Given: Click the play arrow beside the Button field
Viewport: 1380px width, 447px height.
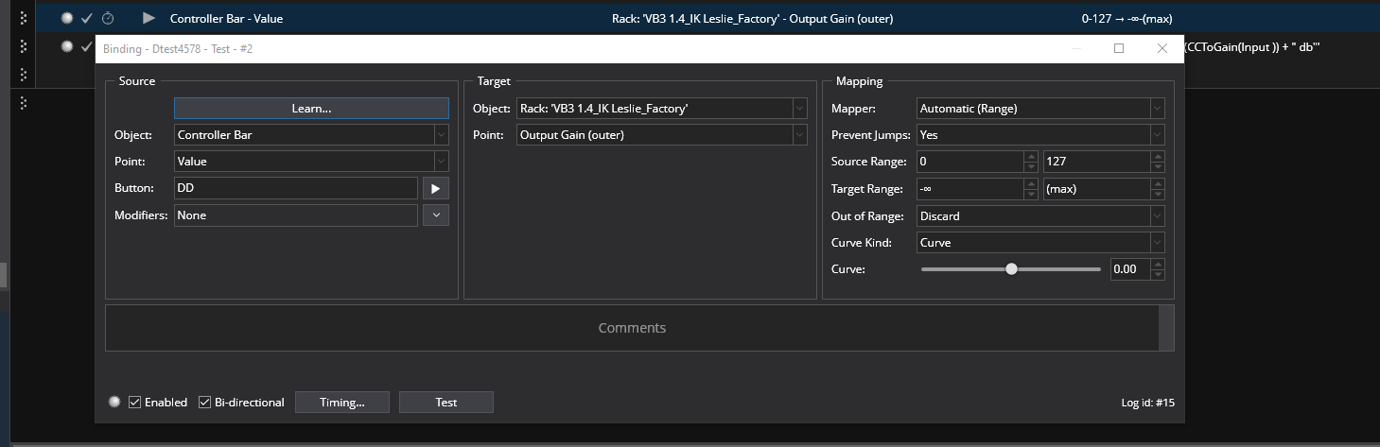Looking at the screenshot, I should click(435, 188).
